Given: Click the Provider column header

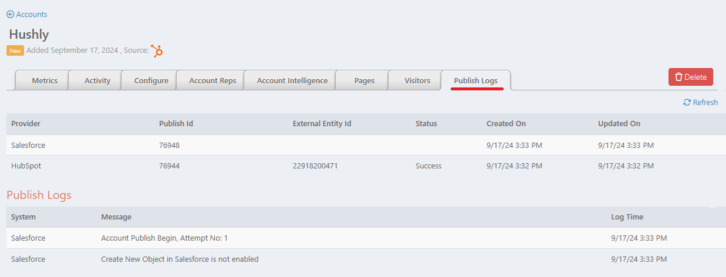Looking at the screenshot, I should tap(26, 124).
